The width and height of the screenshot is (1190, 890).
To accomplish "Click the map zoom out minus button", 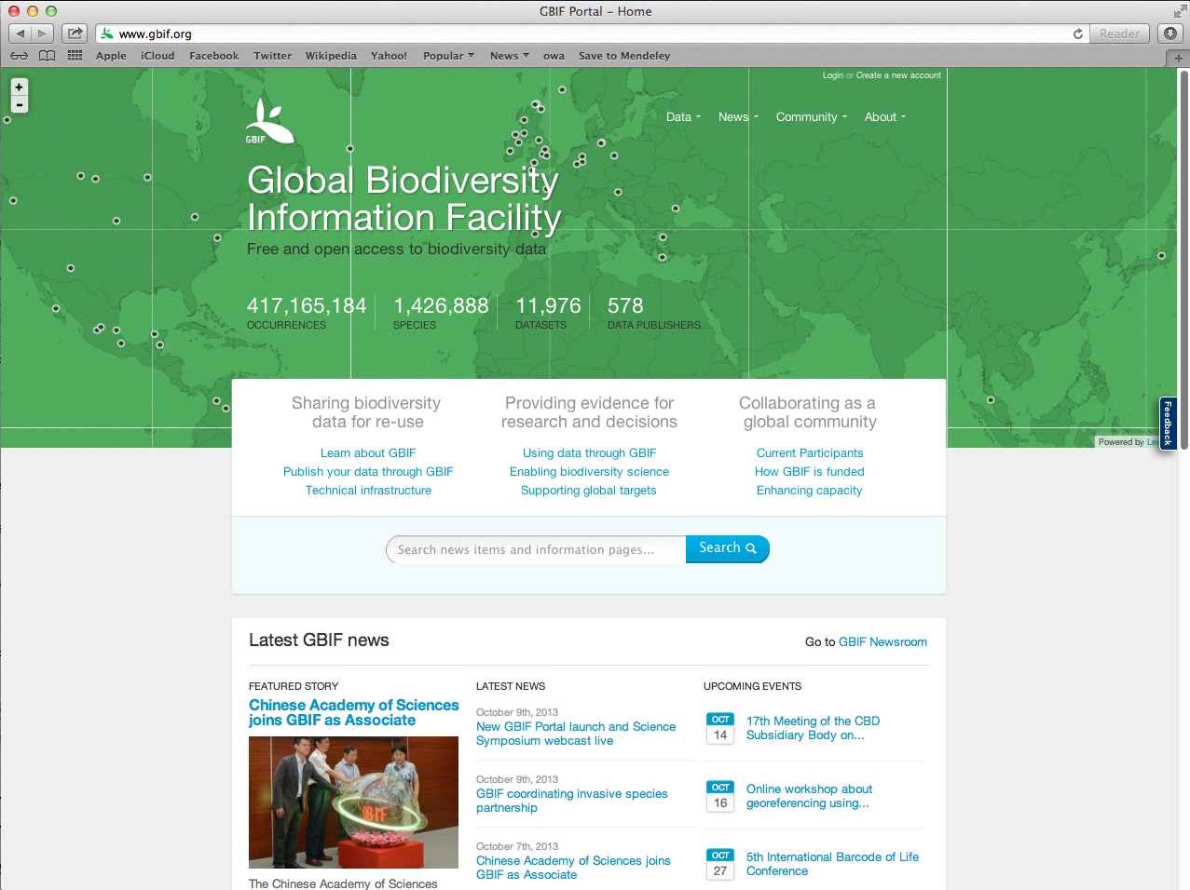I will (19, 105).
